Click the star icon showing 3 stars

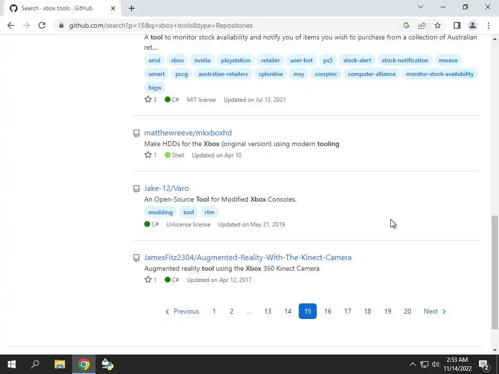pyautogui.click(x=148, y=99)
